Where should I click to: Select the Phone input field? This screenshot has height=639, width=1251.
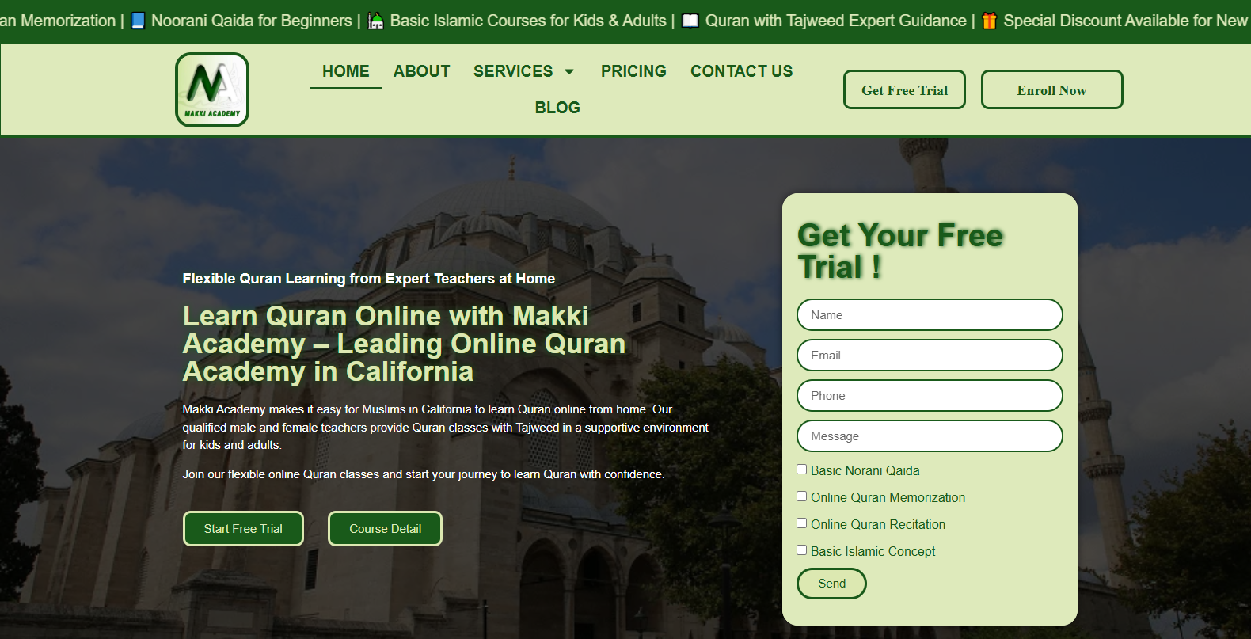coord(930,395)
